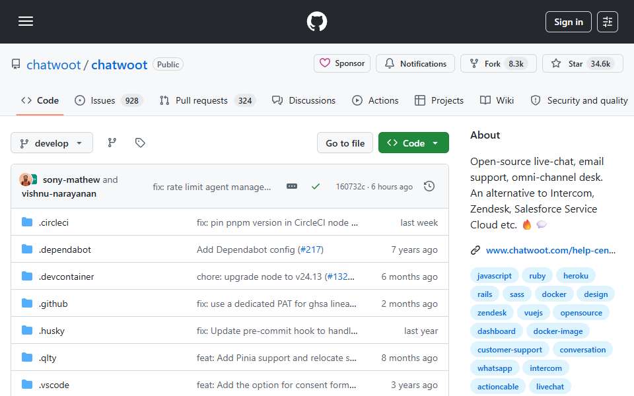Open the Actions tab
This screenshot has height=396, width=634.
pos(375,100)
